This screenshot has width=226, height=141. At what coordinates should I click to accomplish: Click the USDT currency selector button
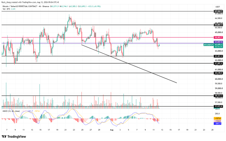coord(218,7)
